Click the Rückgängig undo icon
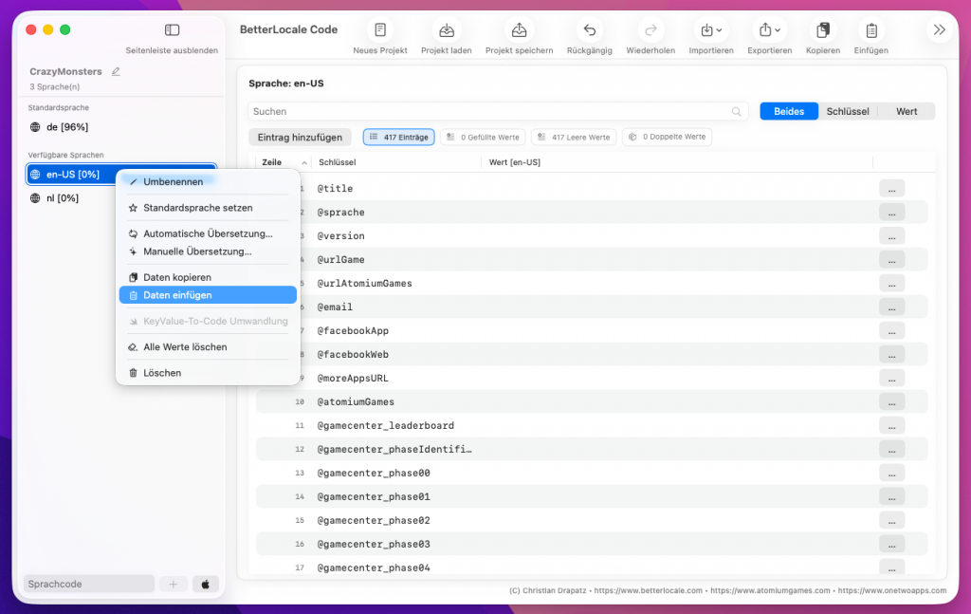The width and height of the screenshot is (971, 614). [590, 30]
